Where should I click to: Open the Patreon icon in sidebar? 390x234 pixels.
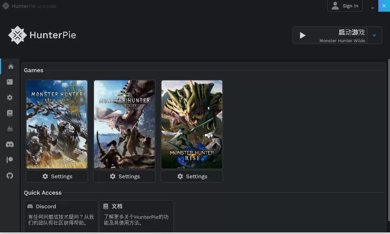coord(10,160)
